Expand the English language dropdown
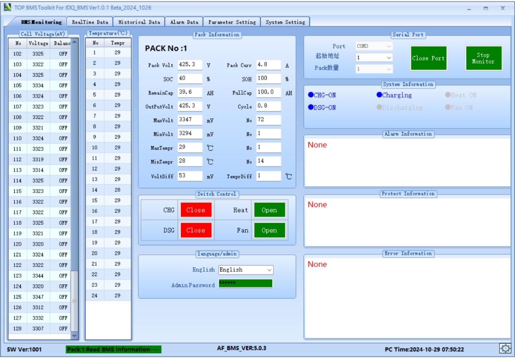The height and width of the screenshot is (358, 515). 246,270
